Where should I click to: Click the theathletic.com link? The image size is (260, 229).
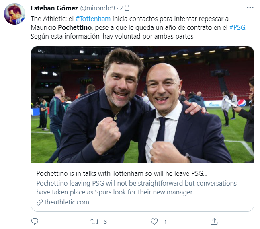point(66,202)
